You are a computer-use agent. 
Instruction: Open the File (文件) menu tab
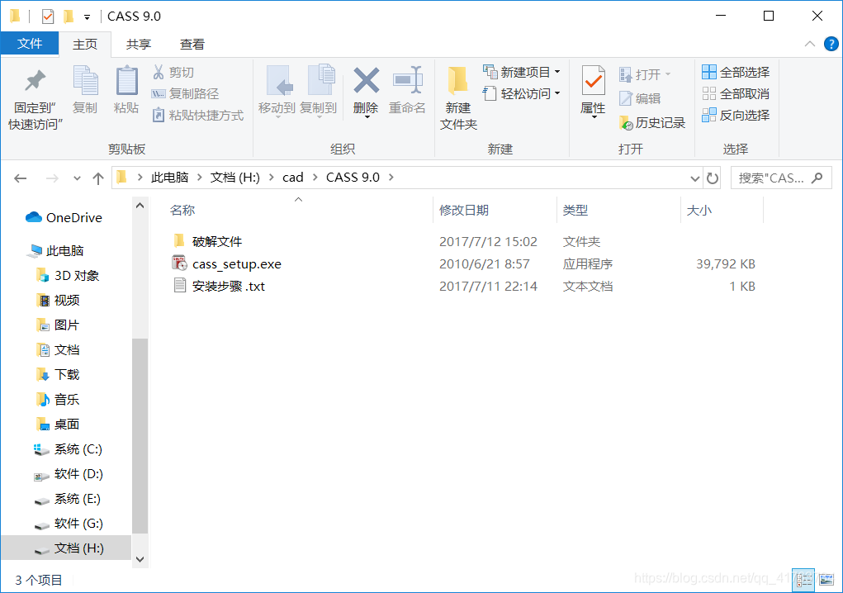pos(30,44)
